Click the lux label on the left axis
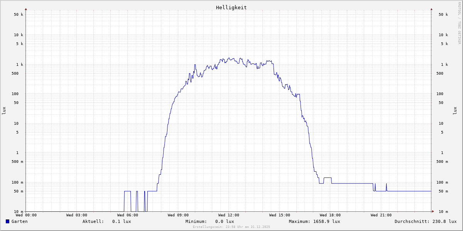 click(4, 110)
